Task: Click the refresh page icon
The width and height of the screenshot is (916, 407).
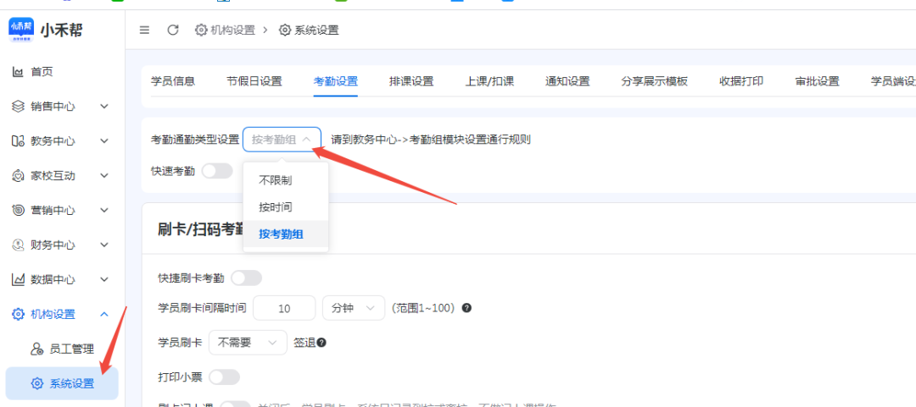Action: (x=173, y=30)
